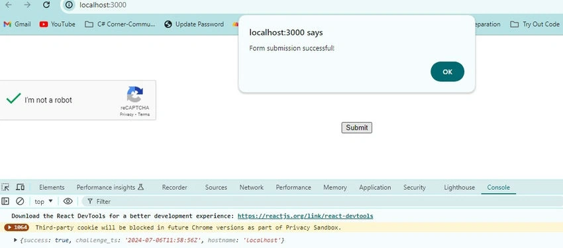This screenshot has height=248, width=563.
Task: Click the 'Form submission successful!' alert text
Action: tap(292, 48)
